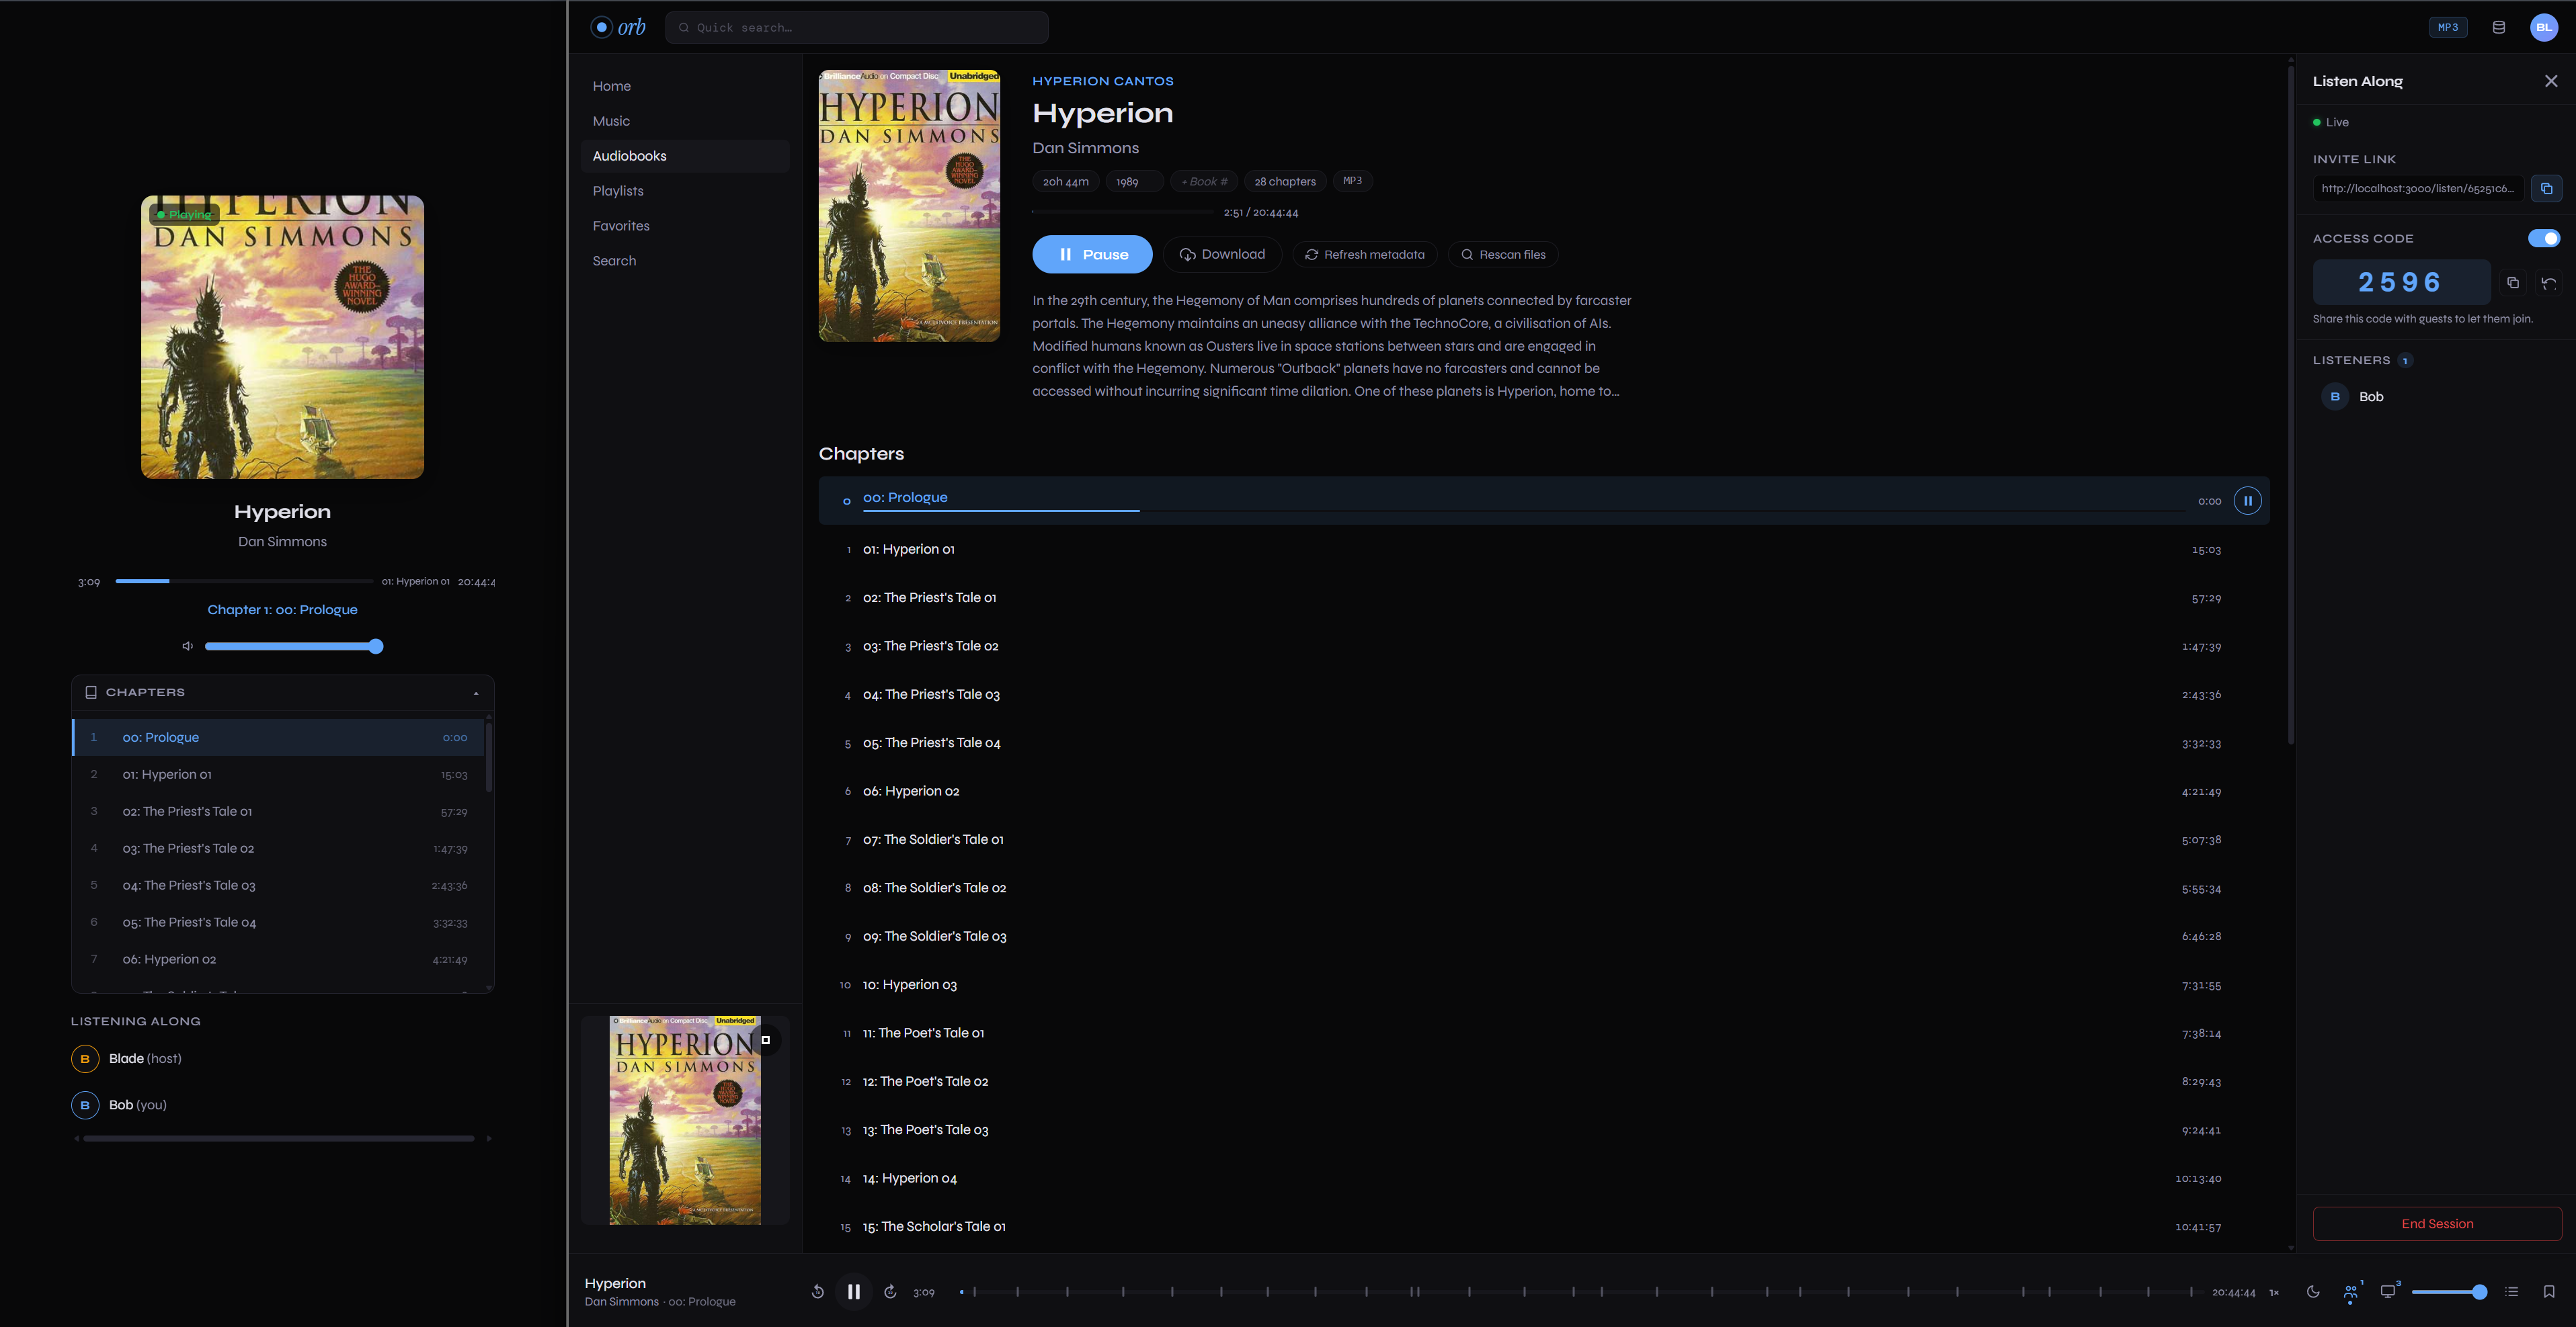Pause the 00: Prologue chapter row
Viewport: 2576px width, 1327px height.
pyautogui.click(x=2247, y=501)
